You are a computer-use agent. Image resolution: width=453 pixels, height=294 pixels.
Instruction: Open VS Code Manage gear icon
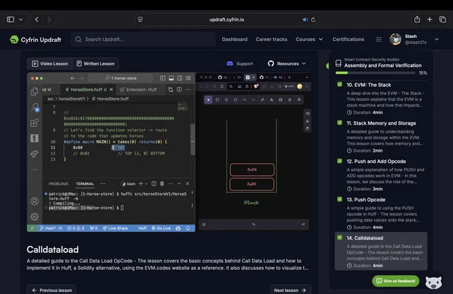click(x=35, y=217)
